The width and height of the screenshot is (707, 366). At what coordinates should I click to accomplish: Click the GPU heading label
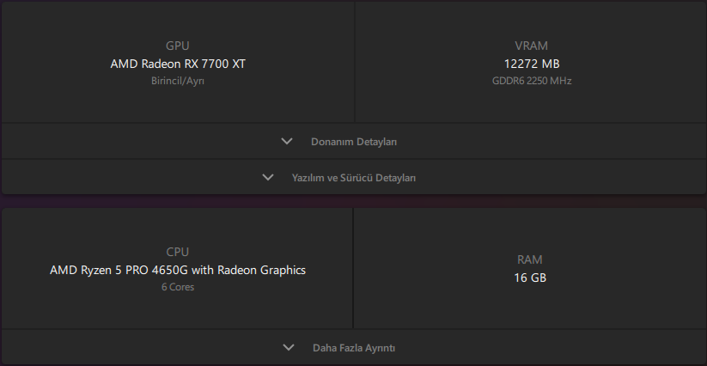point(178,46)
